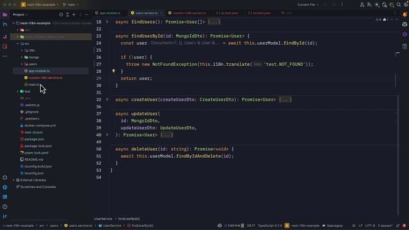
Task: Open the Project view selector dropdown
Action: click(x=20, y=15)
